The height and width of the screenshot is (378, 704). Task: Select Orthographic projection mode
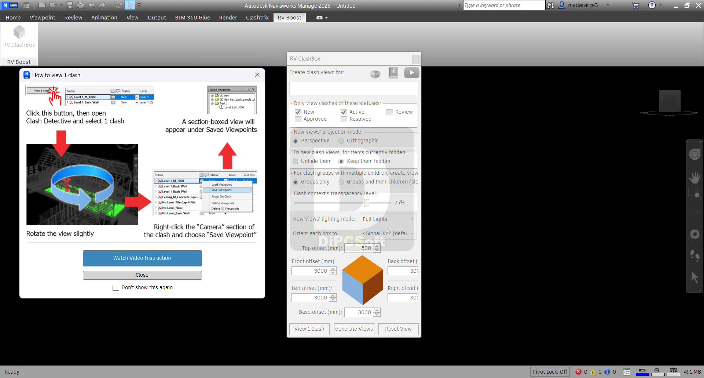341,141
